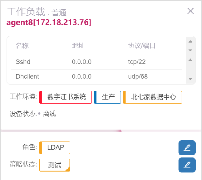
Task: Click the pink divider progress bar
Action: [x=101, y=131]
